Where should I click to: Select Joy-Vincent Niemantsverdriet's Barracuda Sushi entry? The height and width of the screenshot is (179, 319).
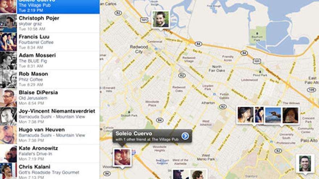pos(50,116)
